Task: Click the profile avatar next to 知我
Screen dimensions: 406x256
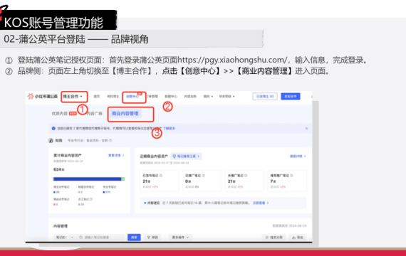Action: click(51, 140)
